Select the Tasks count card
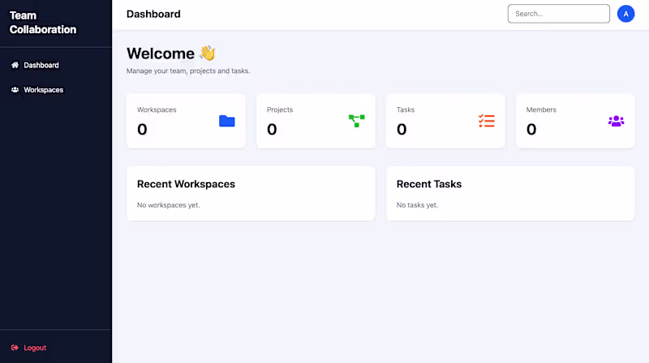 click(445, 122)
